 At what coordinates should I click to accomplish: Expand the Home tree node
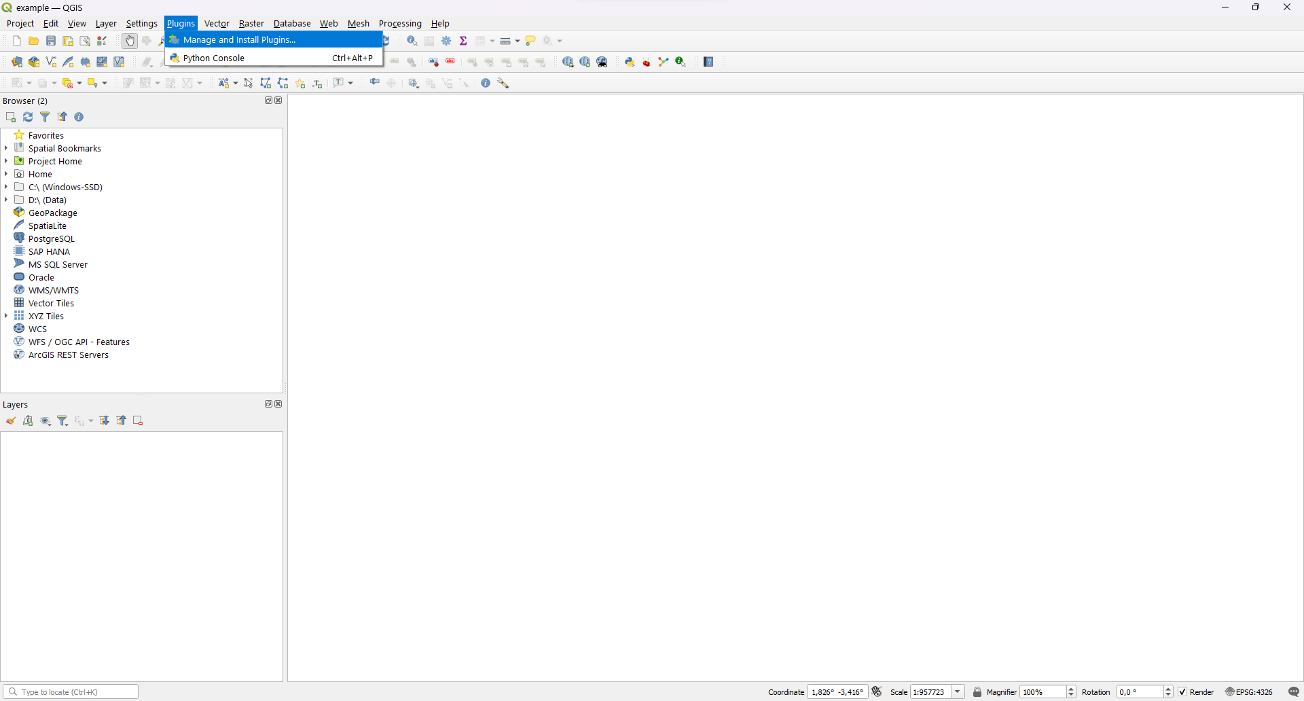click(6, 174)
